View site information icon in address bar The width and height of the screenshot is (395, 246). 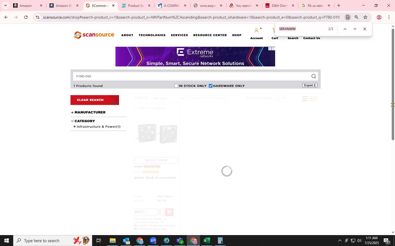pos(38,17)
